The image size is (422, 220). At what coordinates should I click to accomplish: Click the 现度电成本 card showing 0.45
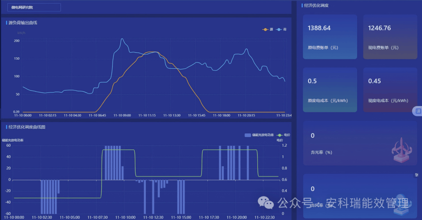click(x=390, y=90)
